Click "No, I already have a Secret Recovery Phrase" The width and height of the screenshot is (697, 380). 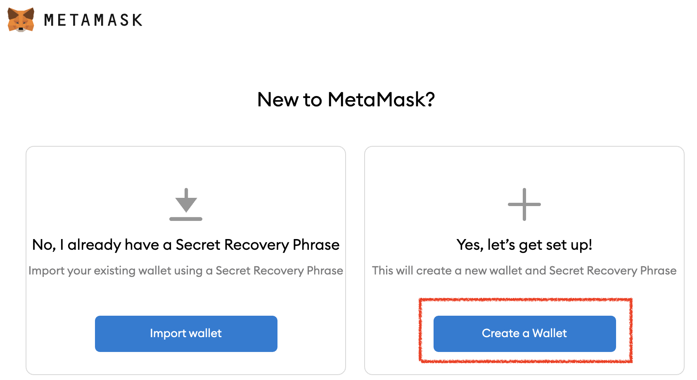coord(186,245)
